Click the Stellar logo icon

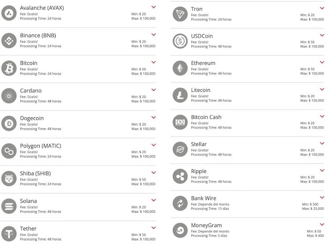(180, 149)
